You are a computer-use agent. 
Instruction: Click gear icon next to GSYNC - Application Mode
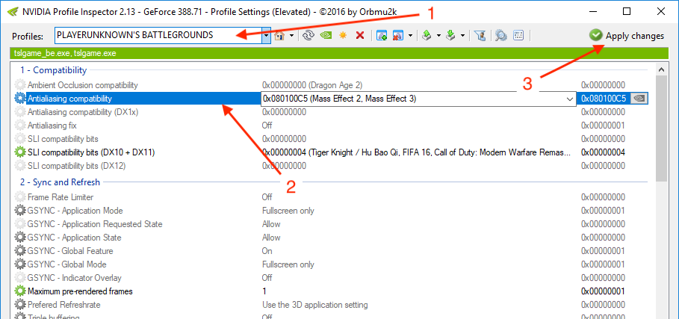(20, 211)
